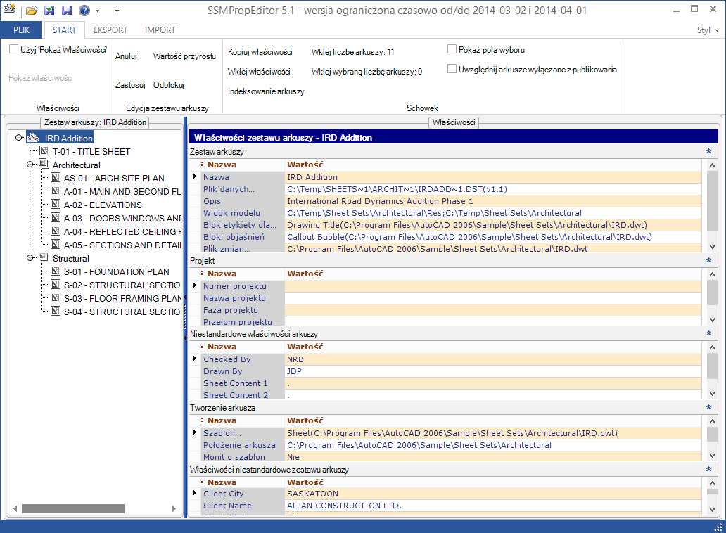Viewport: 726px width, 533px height.
Task: Switch to the IMPORT ribbon tab
Action: coord(160,30)
